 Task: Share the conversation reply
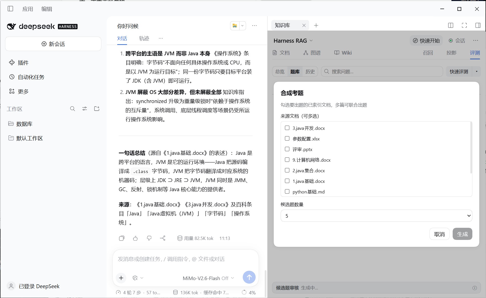tap(163, 238)
